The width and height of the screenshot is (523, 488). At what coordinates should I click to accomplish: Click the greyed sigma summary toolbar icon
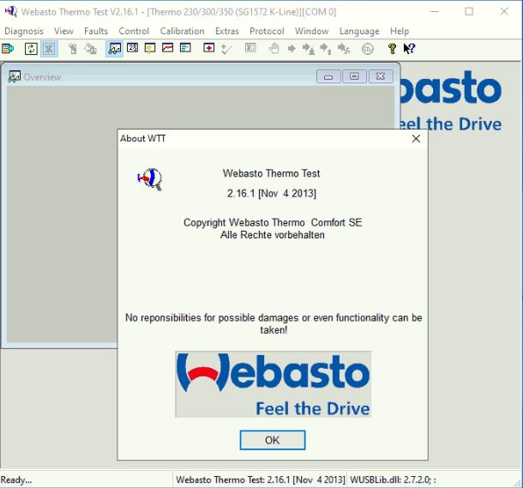(x=250, y=48)
